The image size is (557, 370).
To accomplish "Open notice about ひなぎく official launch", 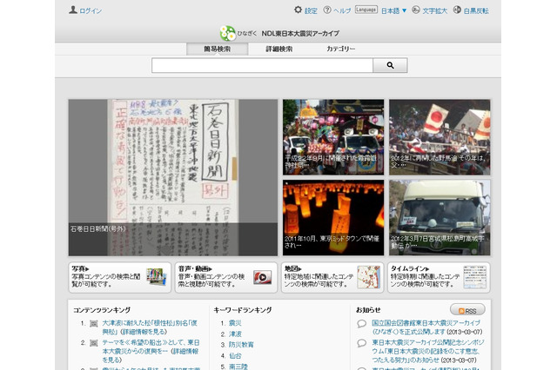I will click(426, 327).
